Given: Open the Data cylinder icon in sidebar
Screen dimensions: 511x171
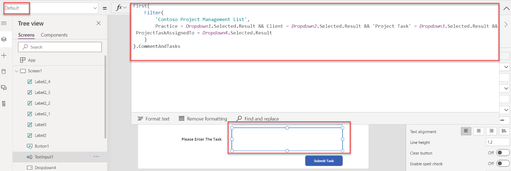Looking at the screenshot, I should 4,71.
